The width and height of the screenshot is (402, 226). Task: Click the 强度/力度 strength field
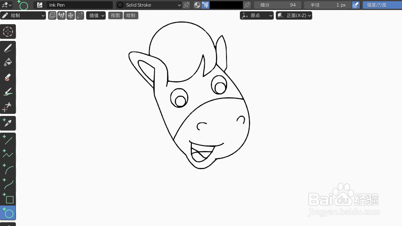[382, 5]
